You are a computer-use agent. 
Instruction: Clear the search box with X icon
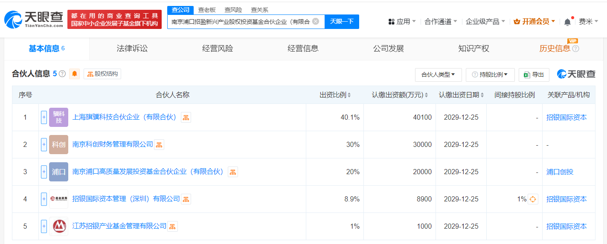tap(316, 21)
